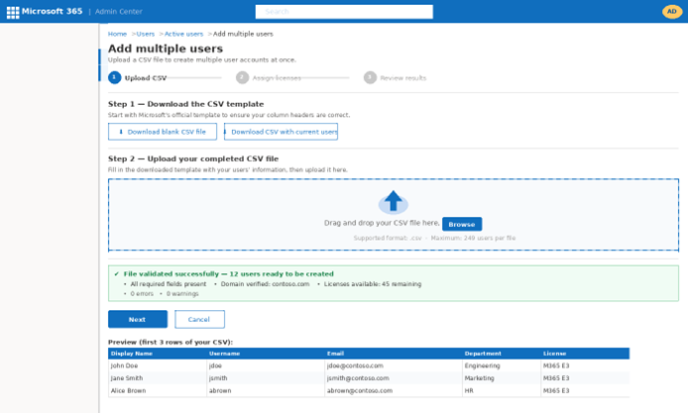The width and height of the screenshot is (688, 413).
Task: Click the abrown@contoso.com email cell
Action: (x=394, y=390)
